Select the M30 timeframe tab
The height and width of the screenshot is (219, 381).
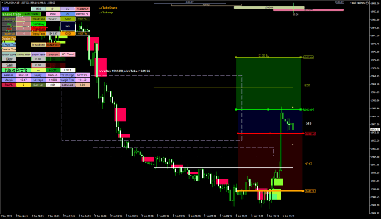[x=38, y=9]
